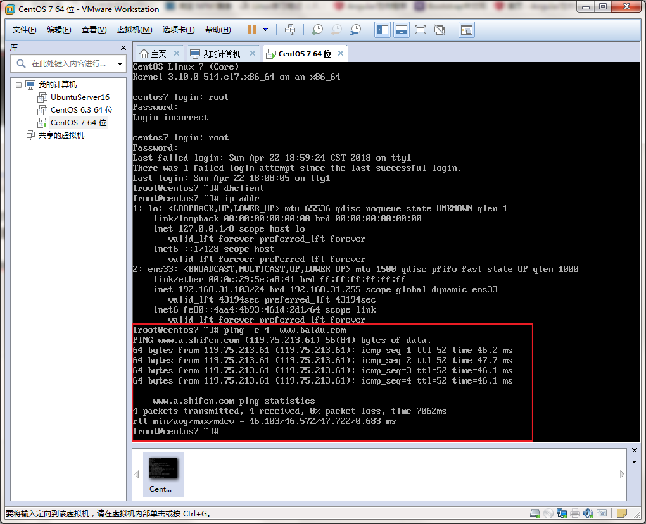Select CentOS 6.3 64 位 in library

[x=82, y=110]
